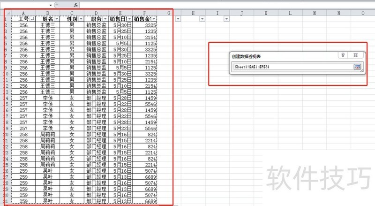Select the column L header

290,13
